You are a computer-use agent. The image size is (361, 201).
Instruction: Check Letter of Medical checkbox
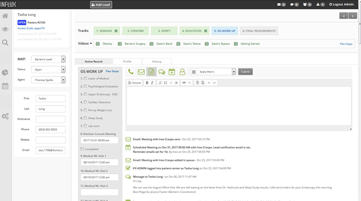click(x=85, y=78)
